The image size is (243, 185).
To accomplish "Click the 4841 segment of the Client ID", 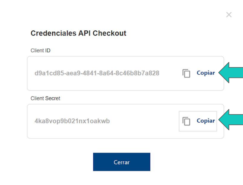I will [89, 73].
